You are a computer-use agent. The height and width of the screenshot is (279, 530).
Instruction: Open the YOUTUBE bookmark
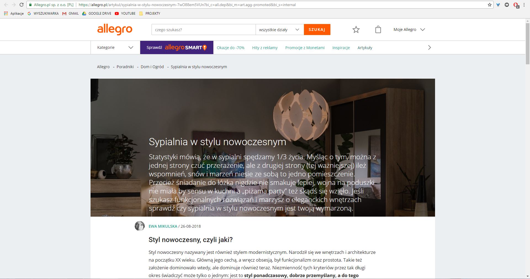pyautogui.click(x=125, y=13)
